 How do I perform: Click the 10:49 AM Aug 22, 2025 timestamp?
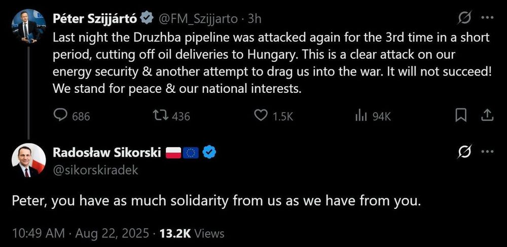pos(82,233)
